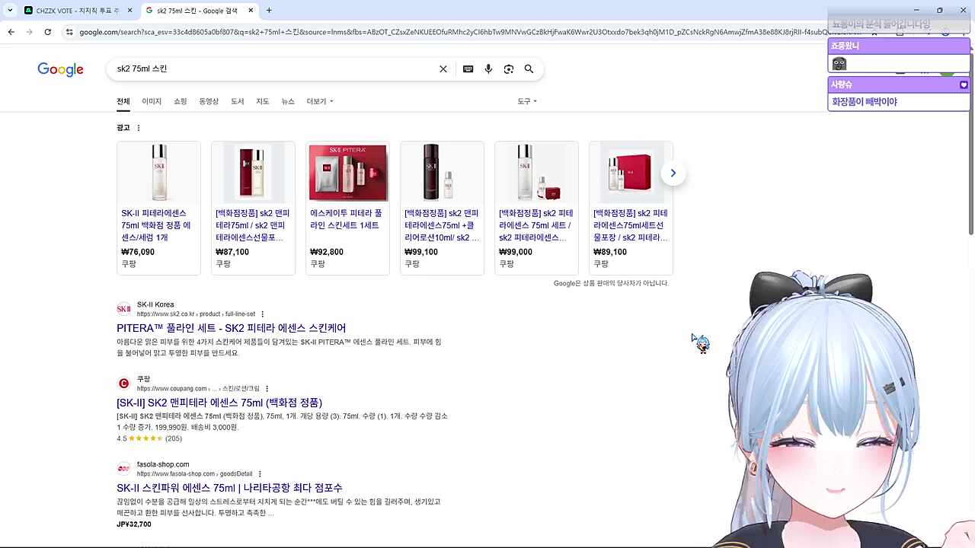Start voice search with the microphone

pyautogui.click(x=488, y=69)
